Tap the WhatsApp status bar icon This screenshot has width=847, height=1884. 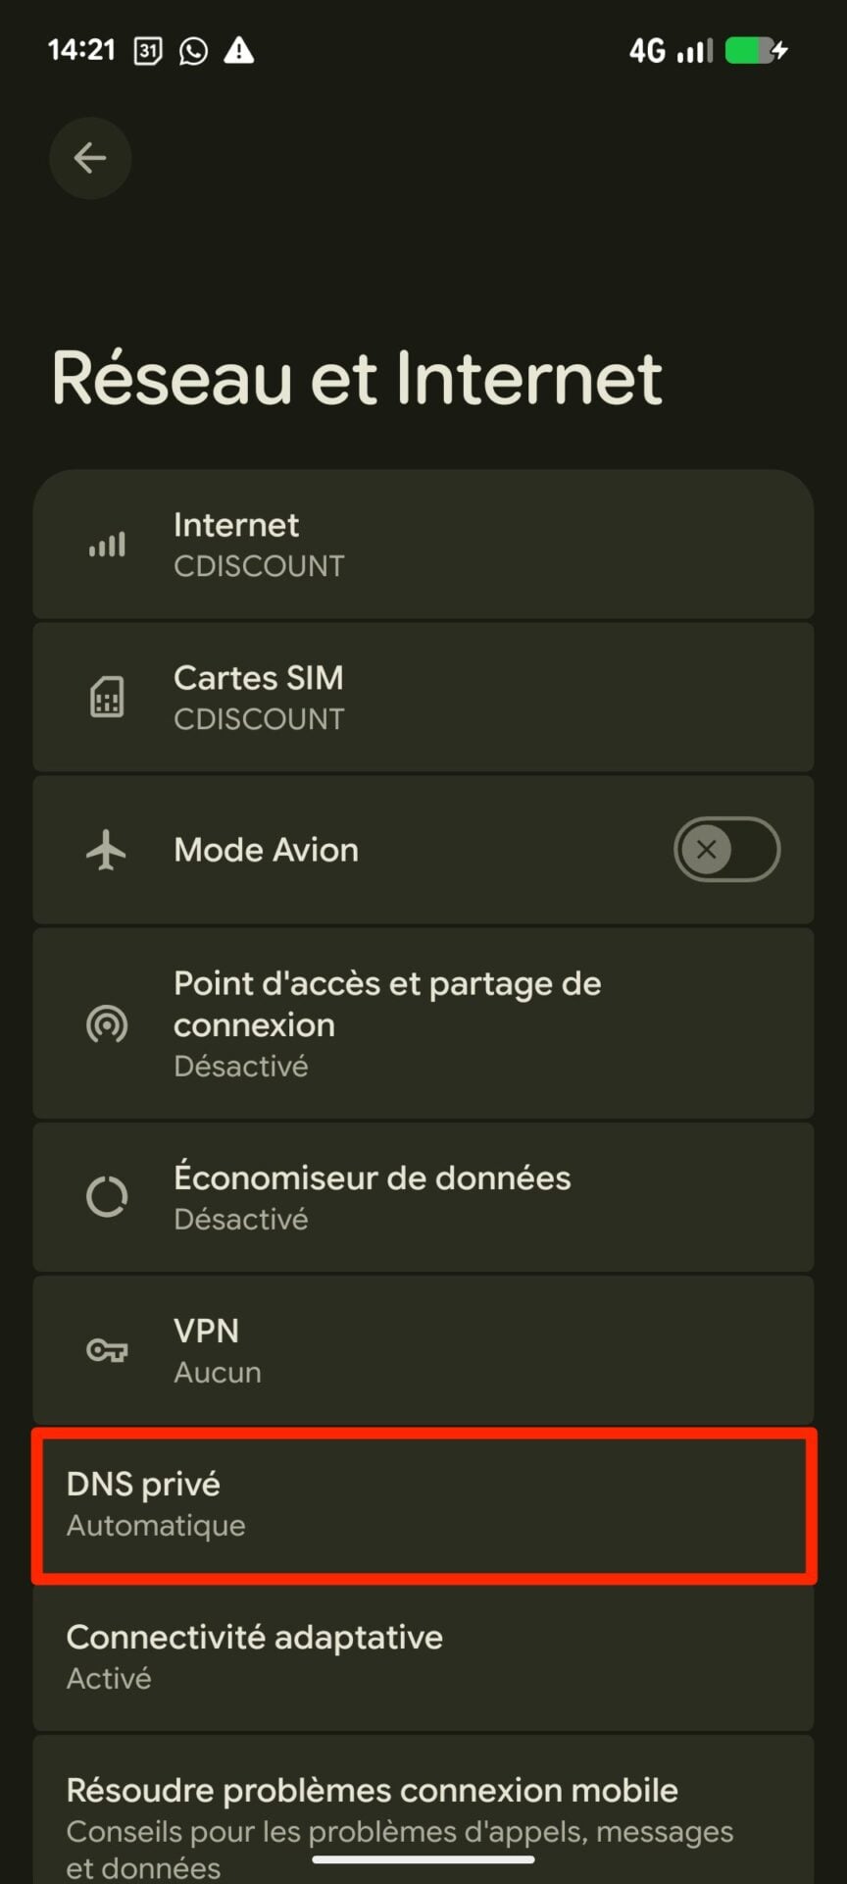(193, 51)
